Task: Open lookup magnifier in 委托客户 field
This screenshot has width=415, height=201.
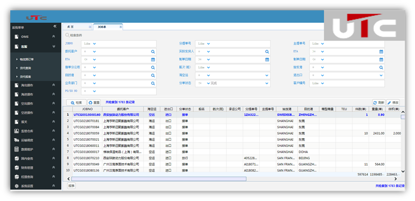Action: click(x=153, y=51)
